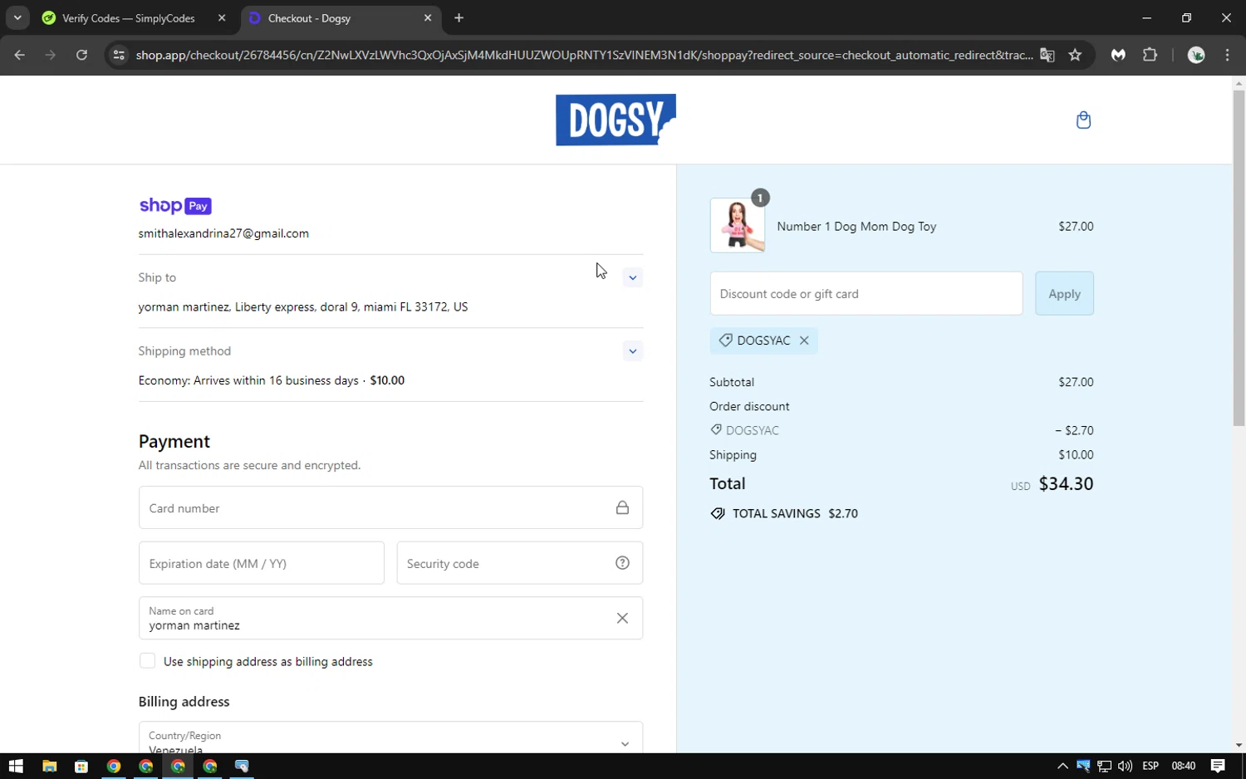The width and height of the screenshot is (1246, 779).
Task: Click the Name on card field
Action: click(x=390, y=618)
